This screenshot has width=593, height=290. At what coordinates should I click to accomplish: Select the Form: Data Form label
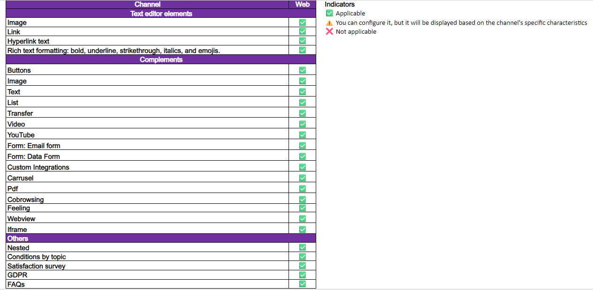click(34, 156)
